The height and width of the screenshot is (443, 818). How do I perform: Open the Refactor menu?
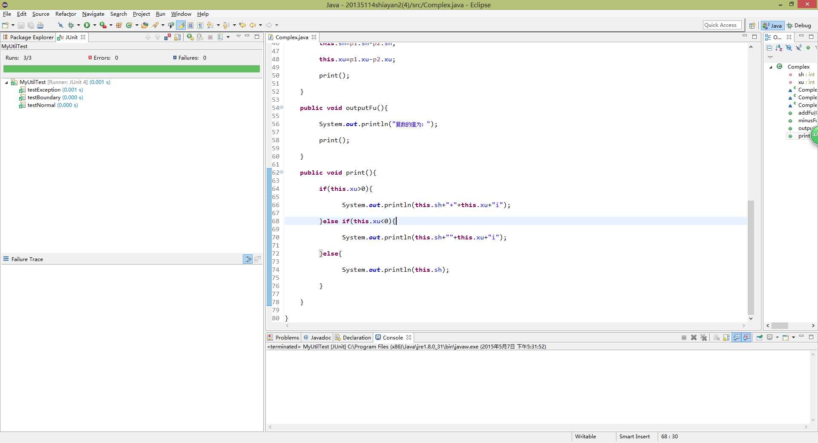click(66, 14)
